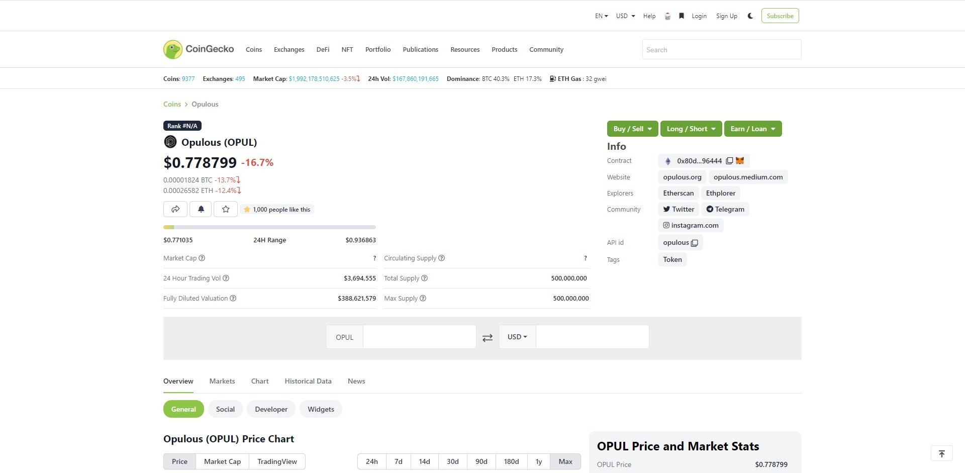965x473 pixels.
Task: Click the 24H range progress bar
Action: coord(269,227)
